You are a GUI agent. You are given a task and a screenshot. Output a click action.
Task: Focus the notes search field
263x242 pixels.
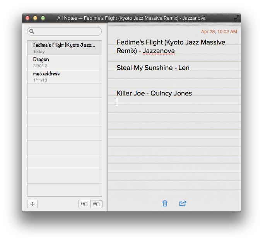pyautogui.click(x=65, y=31)
